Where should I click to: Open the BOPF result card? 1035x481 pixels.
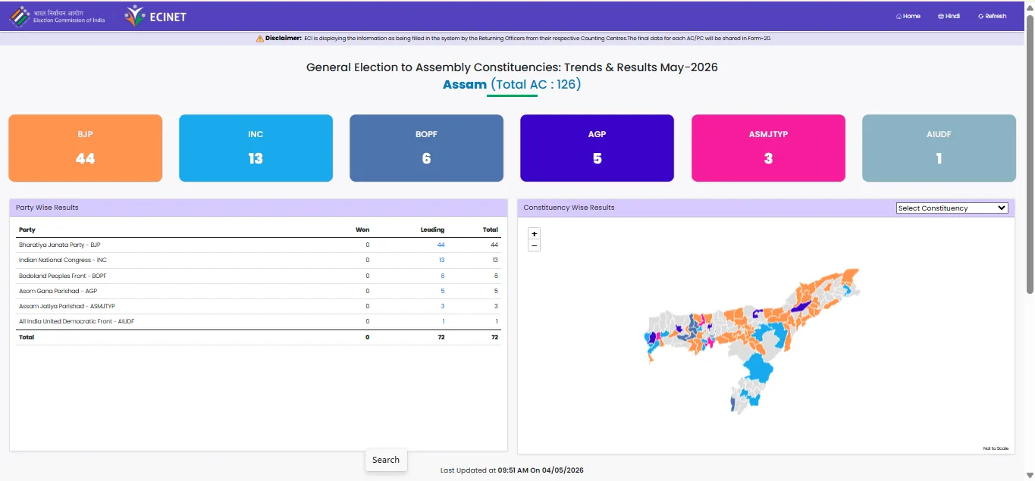pos(426,148)
